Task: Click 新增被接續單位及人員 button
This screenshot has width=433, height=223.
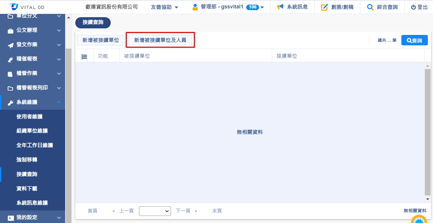Action: coord(160,40)
